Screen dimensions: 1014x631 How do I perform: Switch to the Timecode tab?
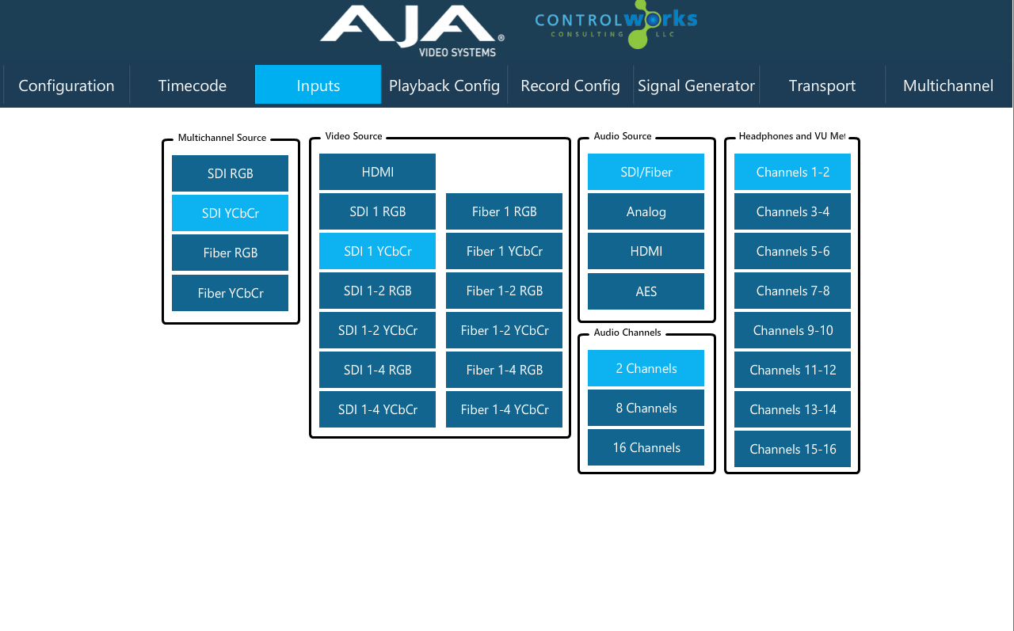[x=193, y=86]
